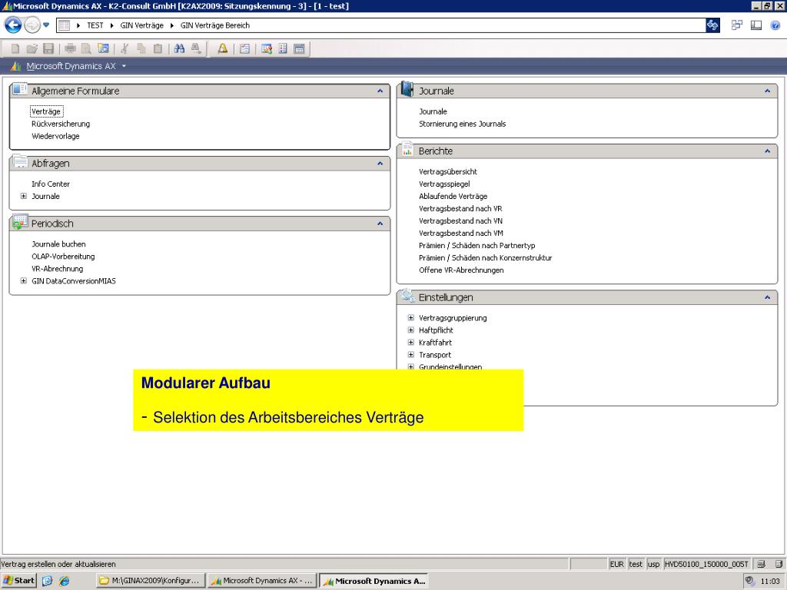
Task: Click the Open folder toolbar icon
Action: click(x=32, y=48)
